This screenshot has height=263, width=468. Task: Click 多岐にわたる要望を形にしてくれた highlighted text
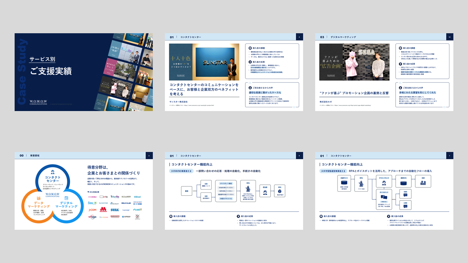point(418,92)
